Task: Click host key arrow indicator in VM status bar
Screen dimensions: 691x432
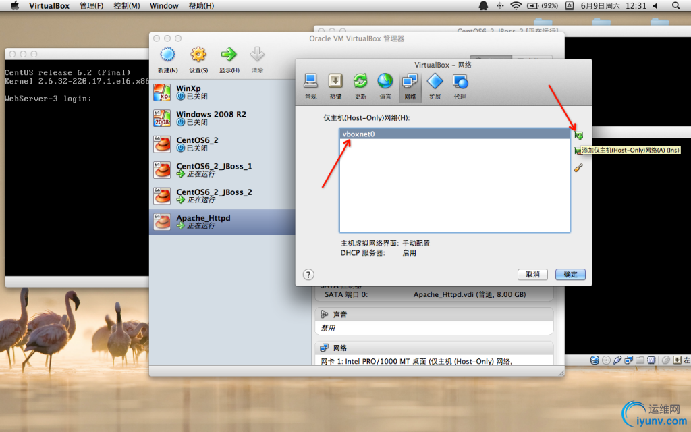Action: (x=678, y=360)
